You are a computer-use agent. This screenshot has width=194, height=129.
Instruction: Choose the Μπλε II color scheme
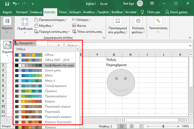click(45, 81)
